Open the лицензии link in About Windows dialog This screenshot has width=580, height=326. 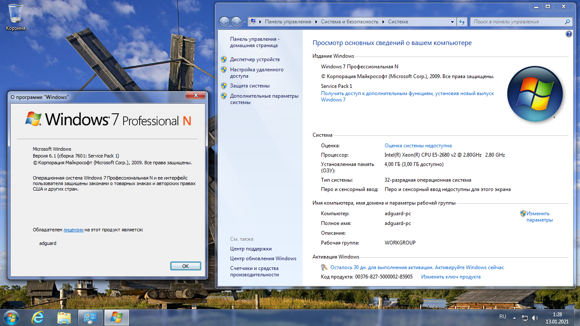coord(73,230)
